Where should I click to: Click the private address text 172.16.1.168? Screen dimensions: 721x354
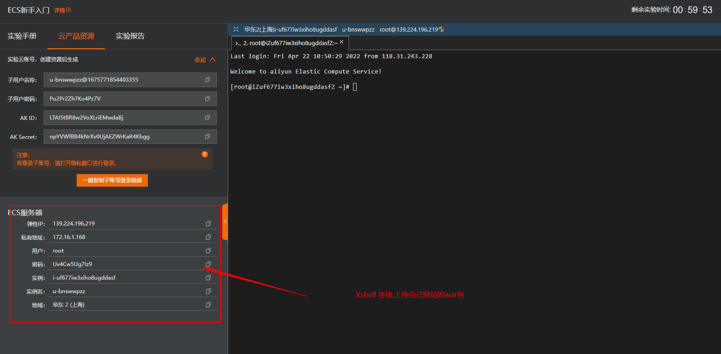pyautogui.click(x=69, y=237)
